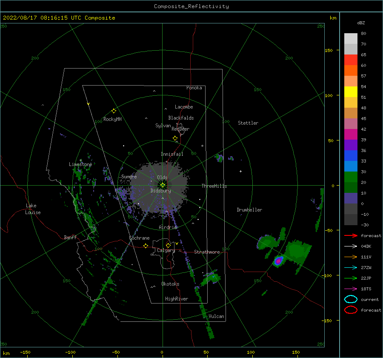Click the ThreeHills city label
383x358 pixels.
pos(214,186)
